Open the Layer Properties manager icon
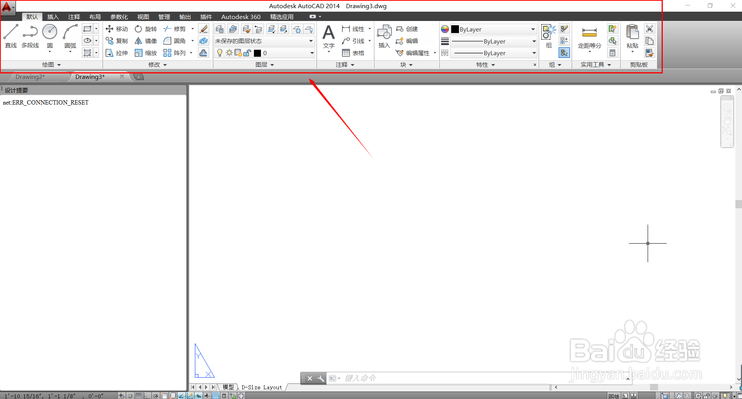 point(219,29)
